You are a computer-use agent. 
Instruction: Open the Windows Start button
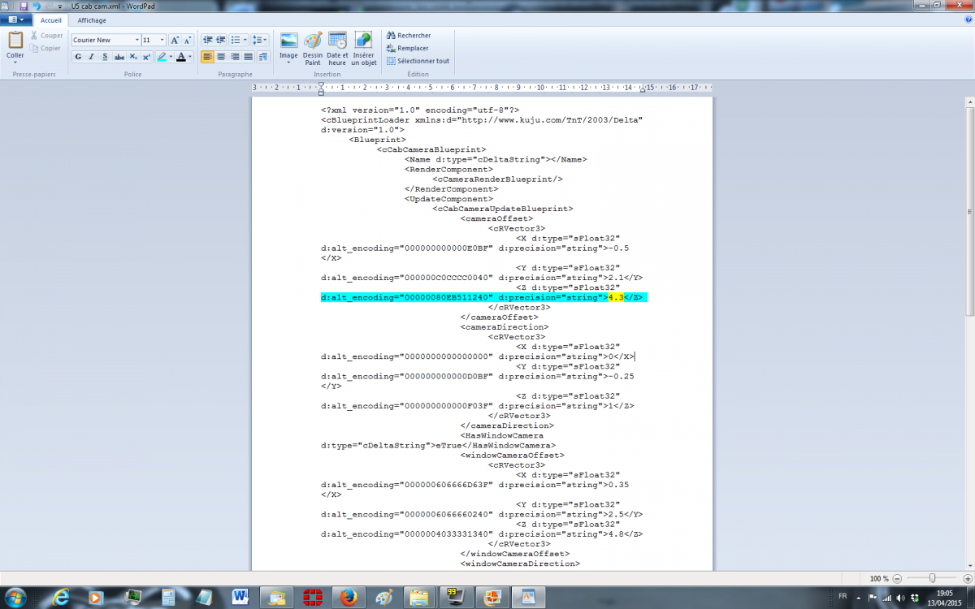(17, 597)
